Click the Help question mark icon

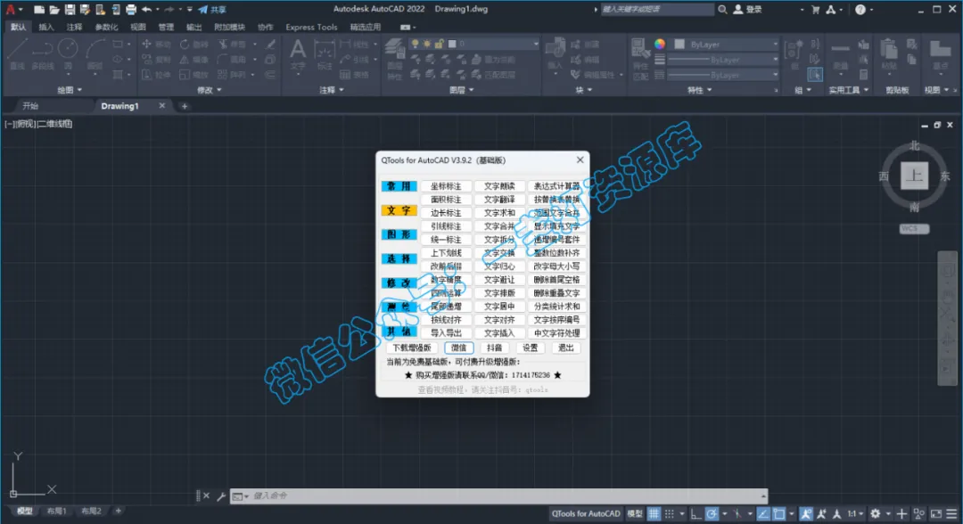[860, 9]
